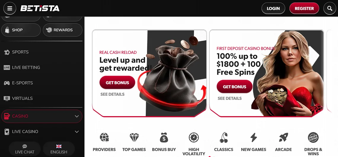Open the Arcade rocket category

pos(283,137)
